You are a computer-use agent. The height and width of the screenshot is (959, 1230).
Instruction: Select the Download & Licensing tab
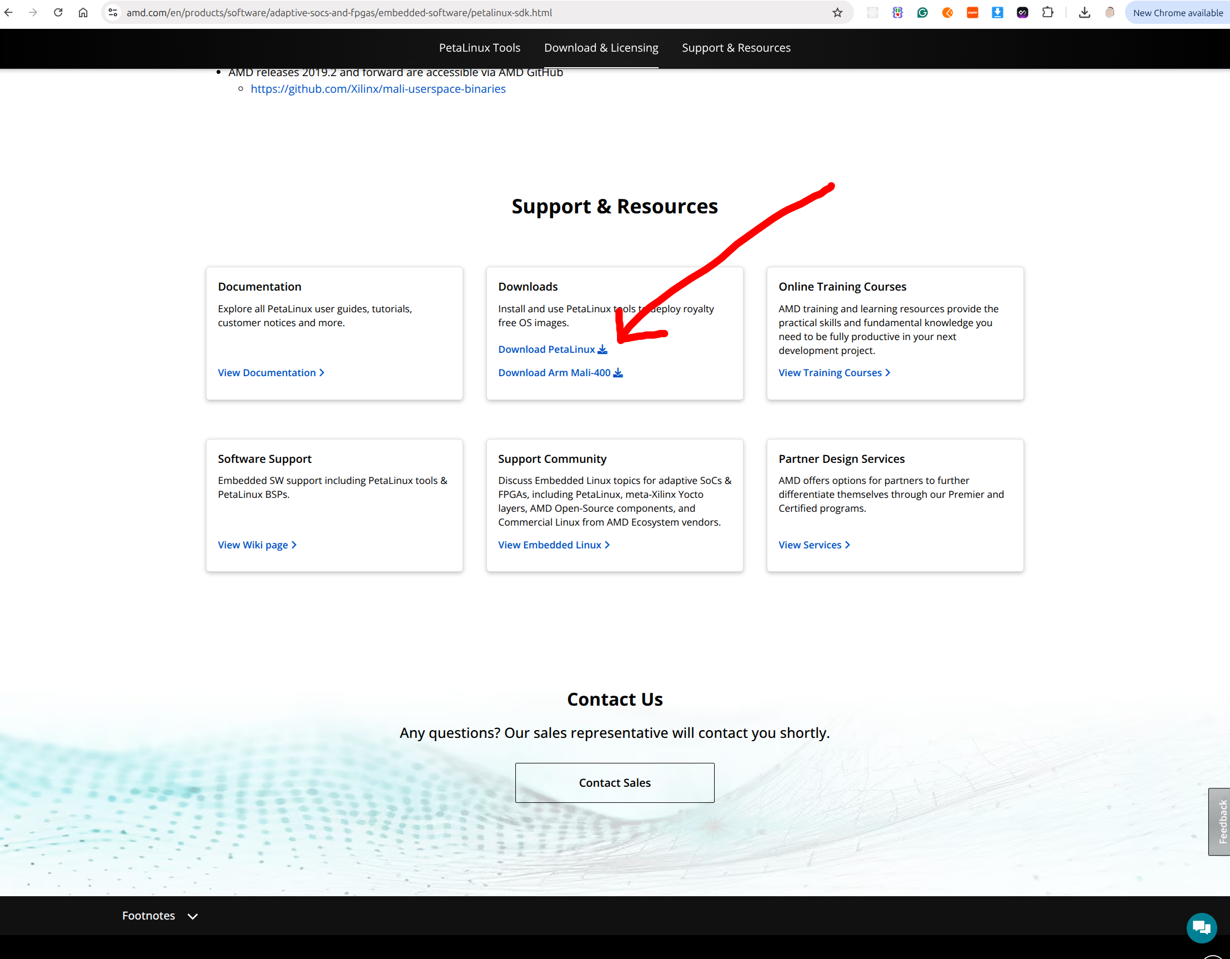pyautogui.click(x=601, y=48)
